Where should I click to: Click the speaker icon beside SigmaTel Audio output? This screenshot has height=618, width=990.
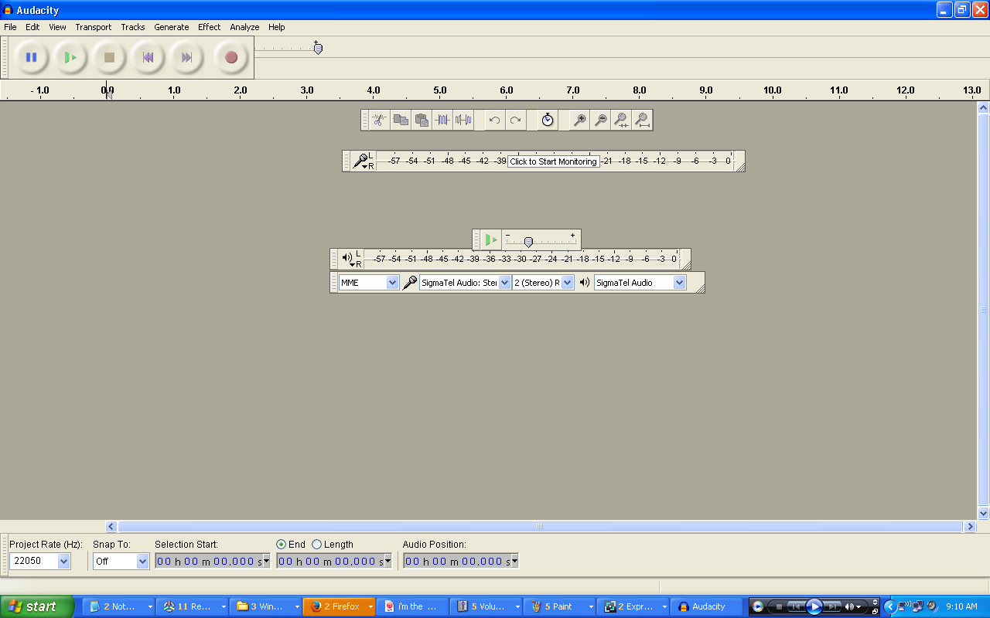point(585,283)
